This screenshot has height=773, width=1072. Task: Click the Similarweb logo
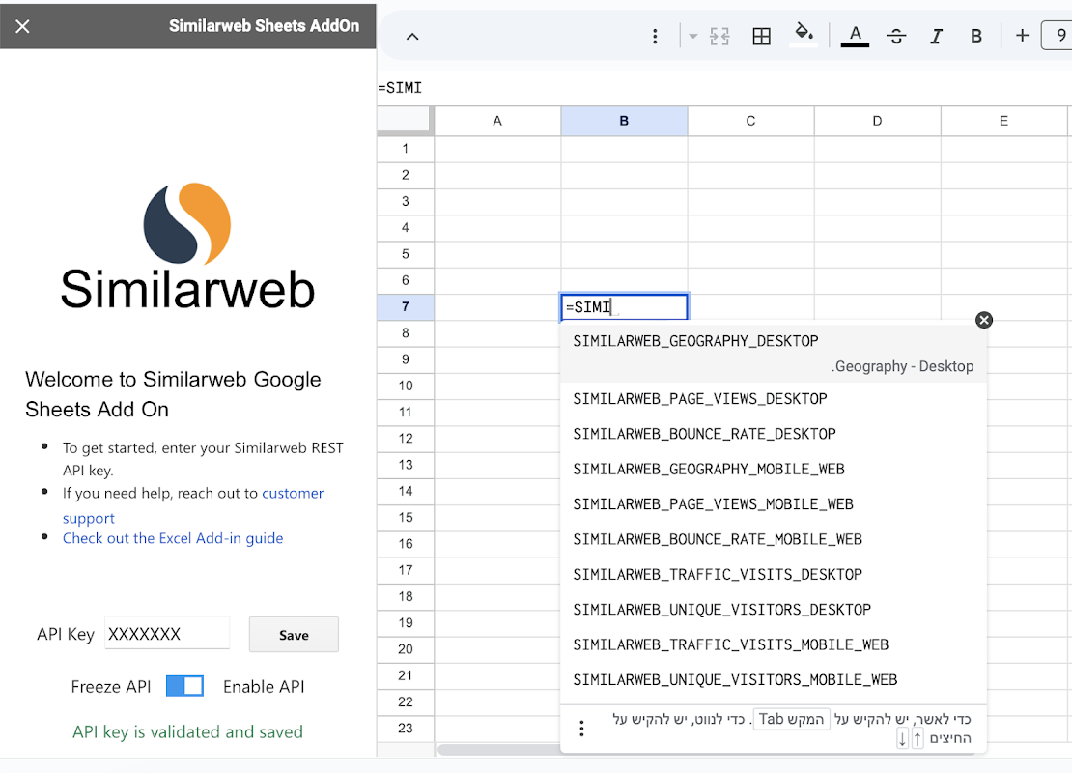click(x=187, y=245)
